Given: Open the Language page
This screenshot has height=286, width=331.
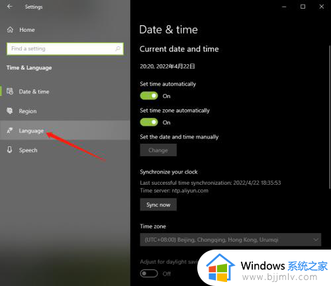Looking at the screenshot, I should point(65,130).
